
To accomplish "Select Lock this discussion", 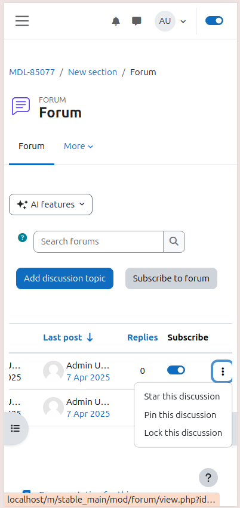I will click(183, 433).
